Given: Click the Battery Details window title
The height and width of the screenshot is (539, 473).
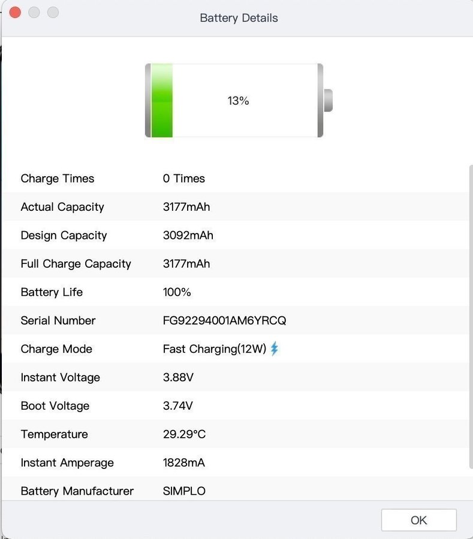Looking at the screenshot, I should (x=239, y=18).
